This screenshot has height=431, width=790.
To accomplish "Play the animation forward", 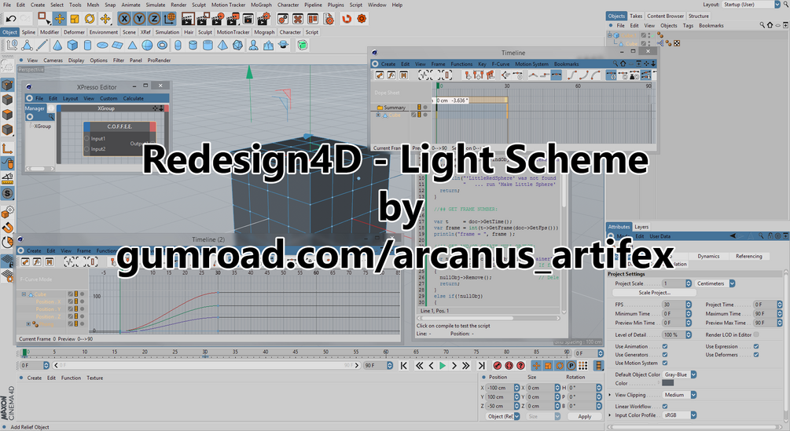I will [443, 366].
